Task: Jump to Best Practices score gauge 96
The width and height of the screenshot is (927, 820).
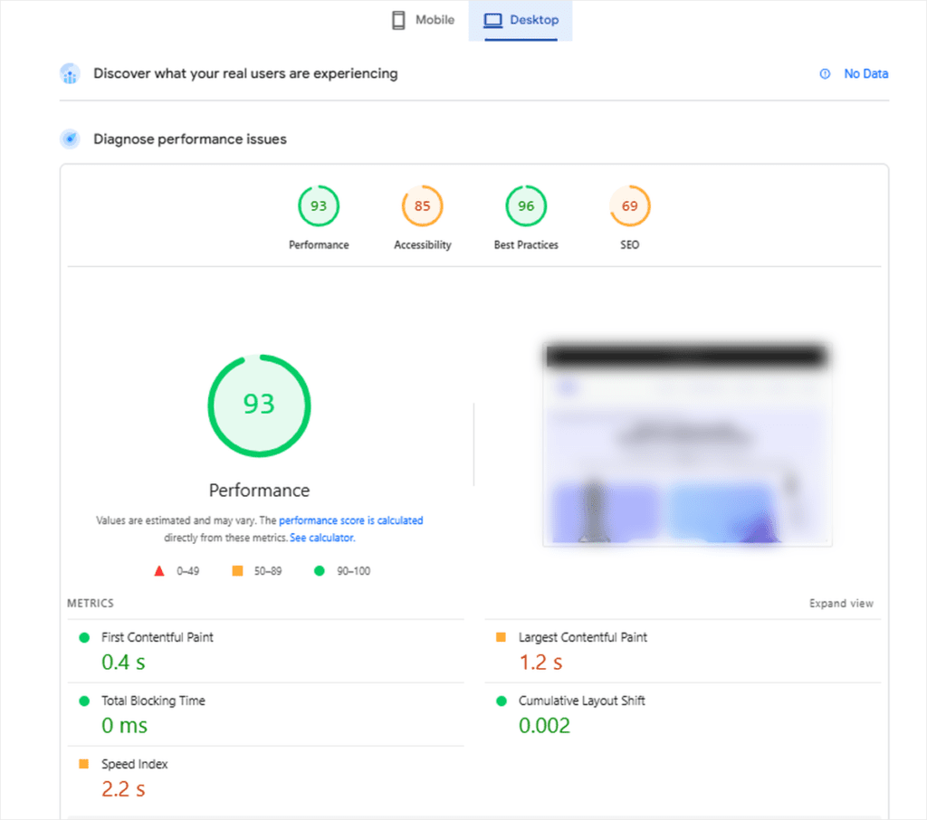Action: click(526, 205)
